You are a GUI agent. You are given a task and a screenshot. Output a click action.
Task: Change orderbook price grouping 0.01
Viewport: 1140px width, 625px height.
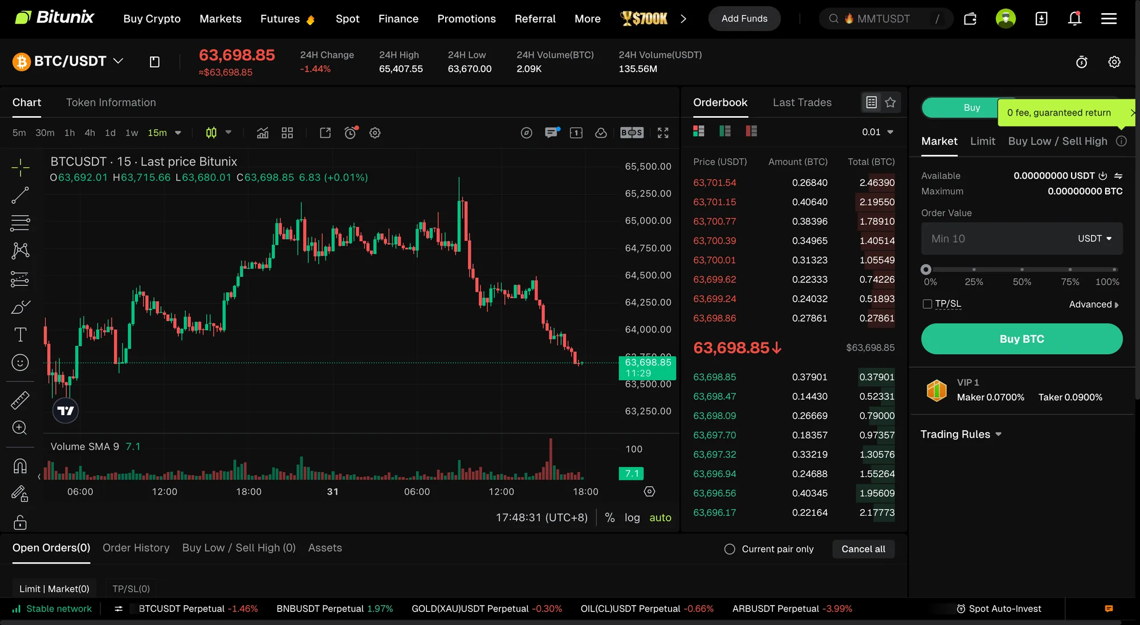click(x=877, y=131)
